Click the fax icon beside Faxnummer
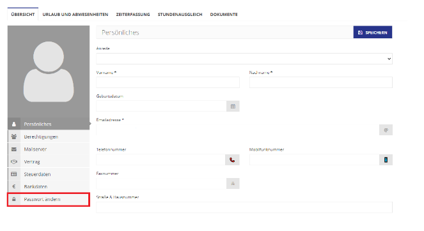The height and width of the screenshot is (231, 424). (233, 184)
